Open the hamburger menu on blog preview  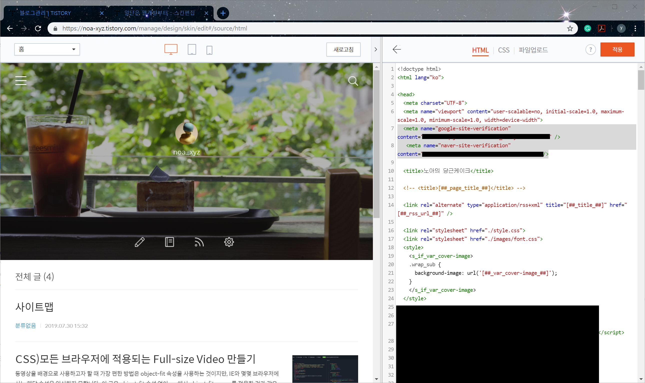(21, 80)
